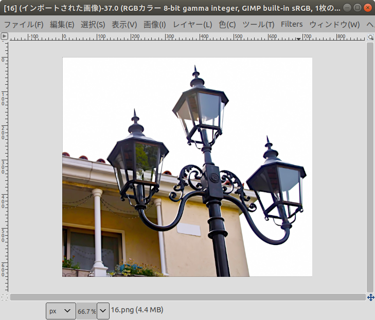
Task: Toggle the Quick Mask button at bottom left
Action: (x=4, y=297)
